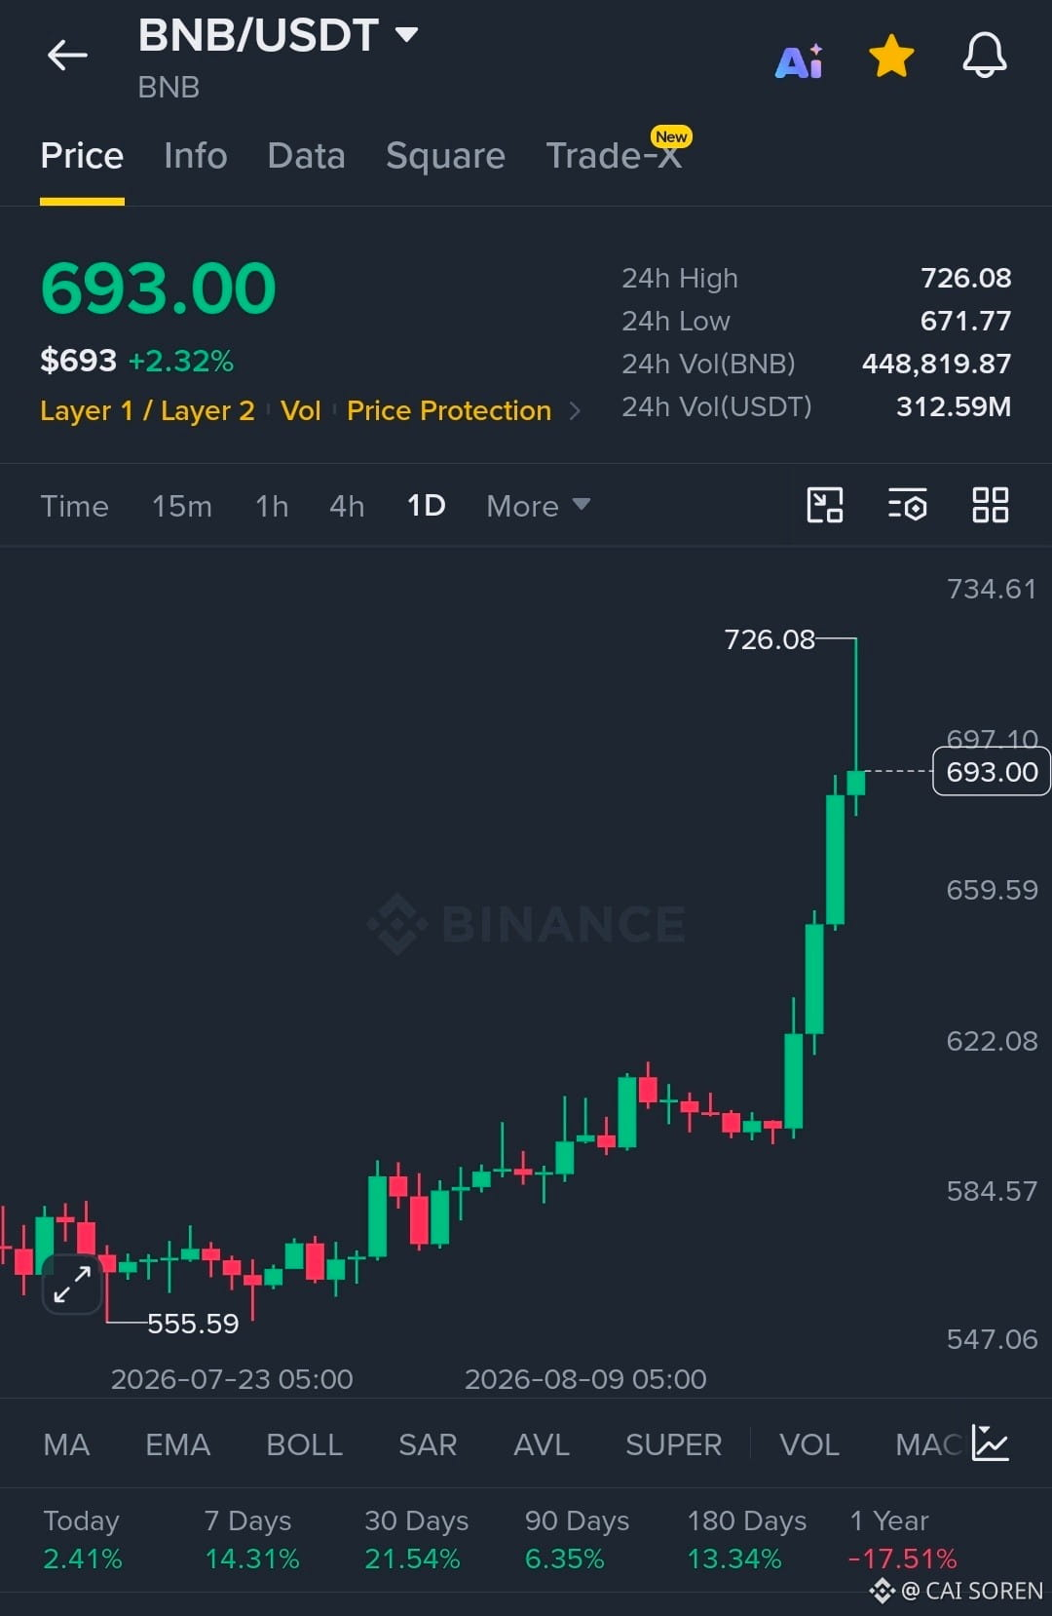Switch to the Price tab
Image resolution: width=1052 pixels, height=1616 pixels.
coord(82,156)
